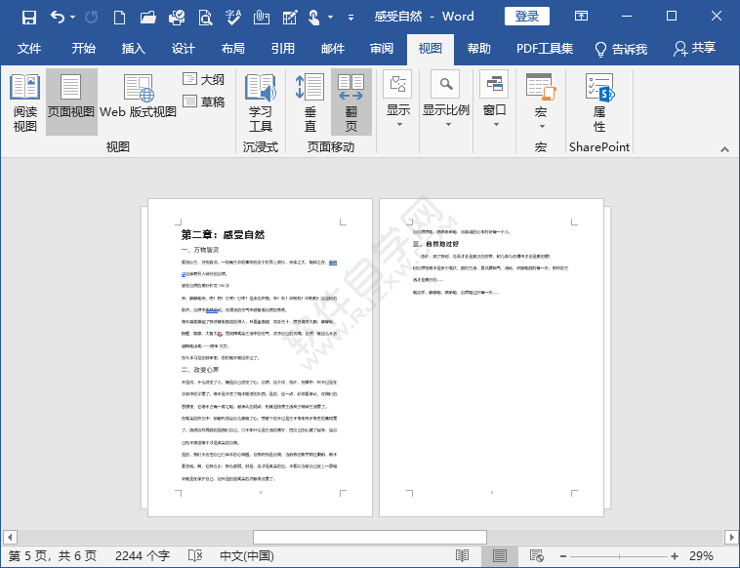Click the Sign in (登录) button
This screenshot has width=740, height=568.
[527, 17]
